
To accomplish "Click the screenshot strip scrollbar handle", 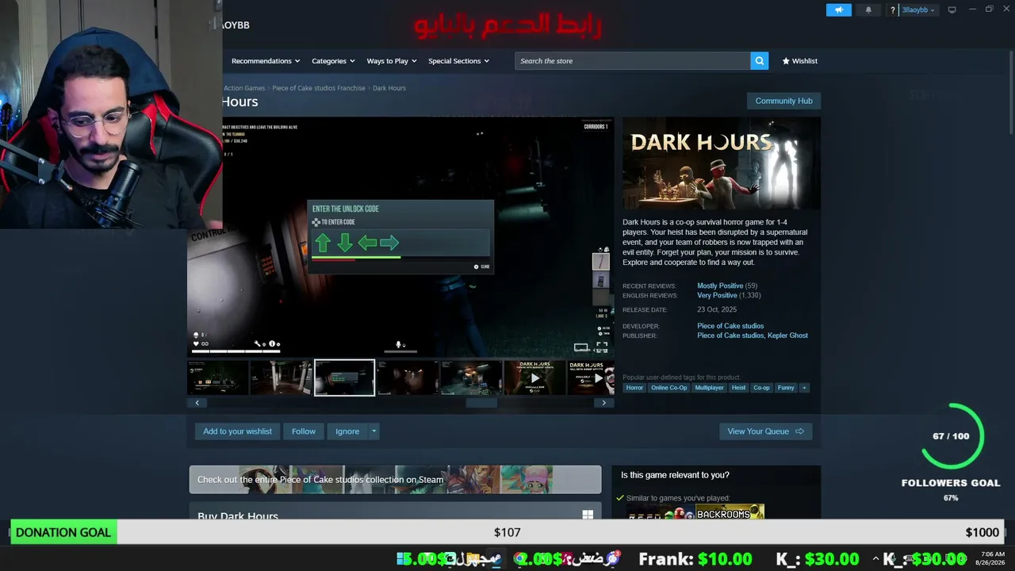I will tap(481, 403).
